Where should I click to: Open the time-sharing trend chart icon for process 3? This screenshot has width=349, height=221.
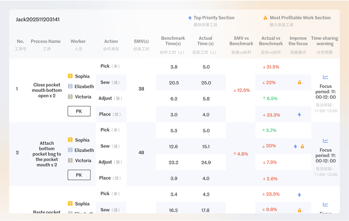[325, 205]
